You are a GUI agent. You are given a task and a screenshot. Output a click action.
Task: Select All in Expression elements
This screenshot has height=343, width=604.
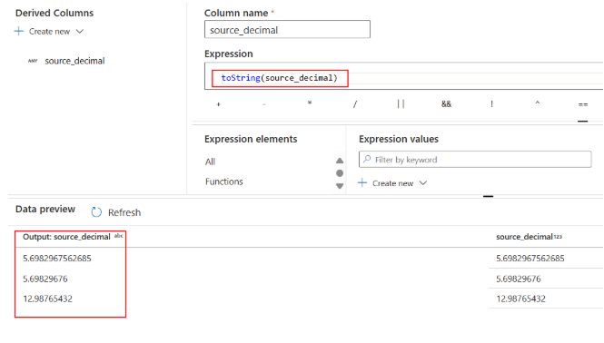point(211,162)
